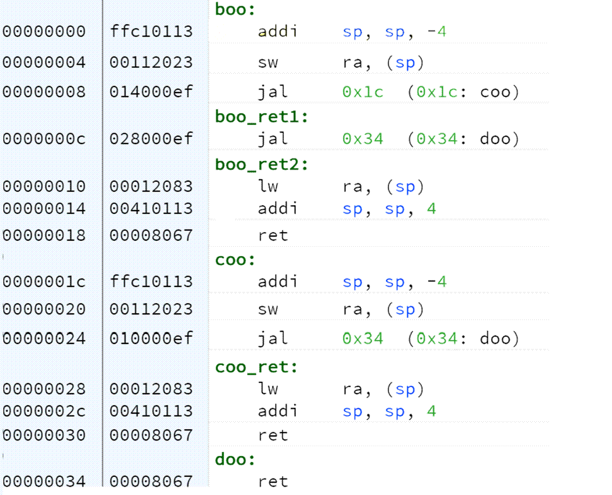Image resolution: width=612 pixels, height=495 pixels.
Task: Click machine code 010000ef
Action: [151, 339]
